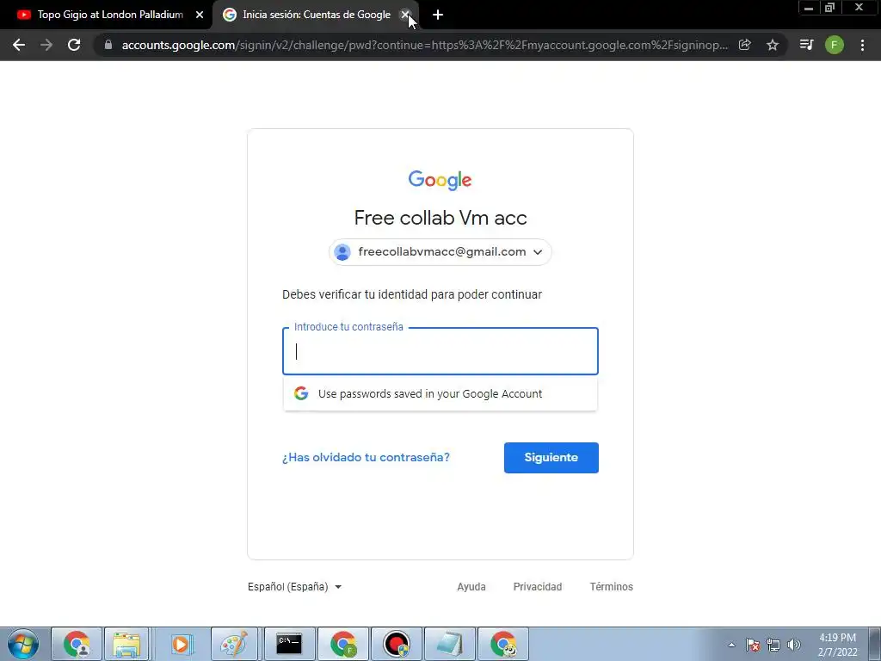
Task: Open the Windows Start menu orb
Action: 23,644
